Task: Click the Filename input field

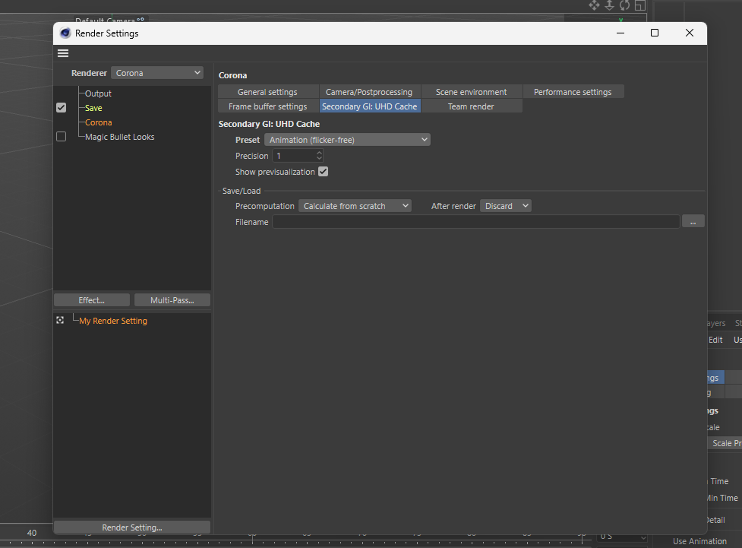Action: [x=476, y=222]
